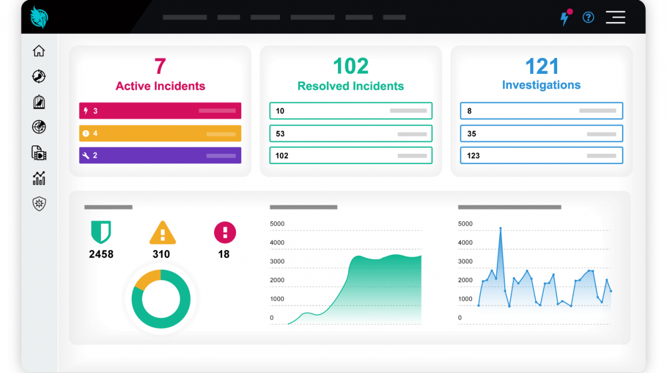Select the birdcage icon in sidebar
Image resolution: width=667 pixels, height=373 pixels.
click(x=39, y=102)
